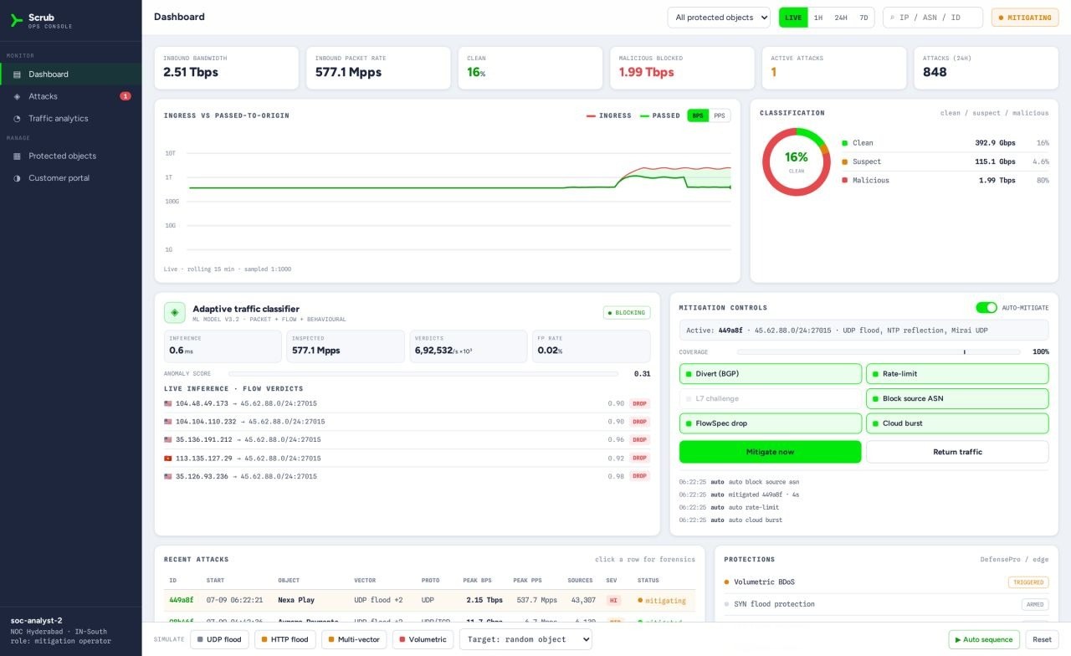Screen dimensions: 1071x656
Task: Open the Target: random object dropdown
Action: [525, 639]
